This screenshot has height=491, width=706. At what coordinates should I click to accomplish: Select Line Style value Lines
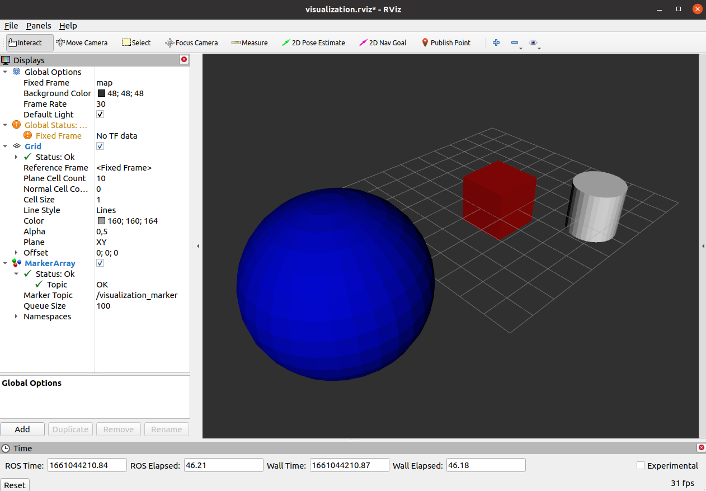106,210
